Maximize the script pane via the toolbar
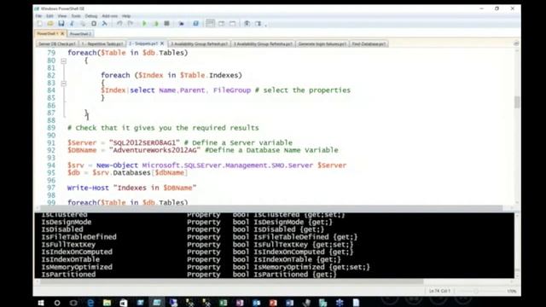The width and height of the screenshot is (546, 307). [232, 24]
